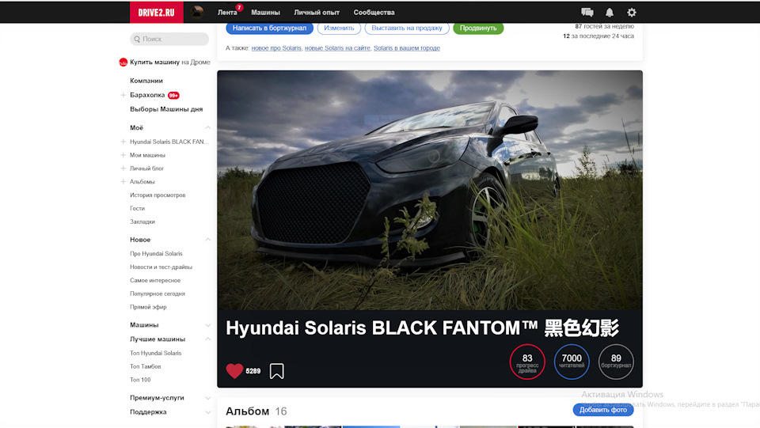Open Купить машину на Дроме link
The height and width of the screenshot is (428, 760).
point(169,62)
